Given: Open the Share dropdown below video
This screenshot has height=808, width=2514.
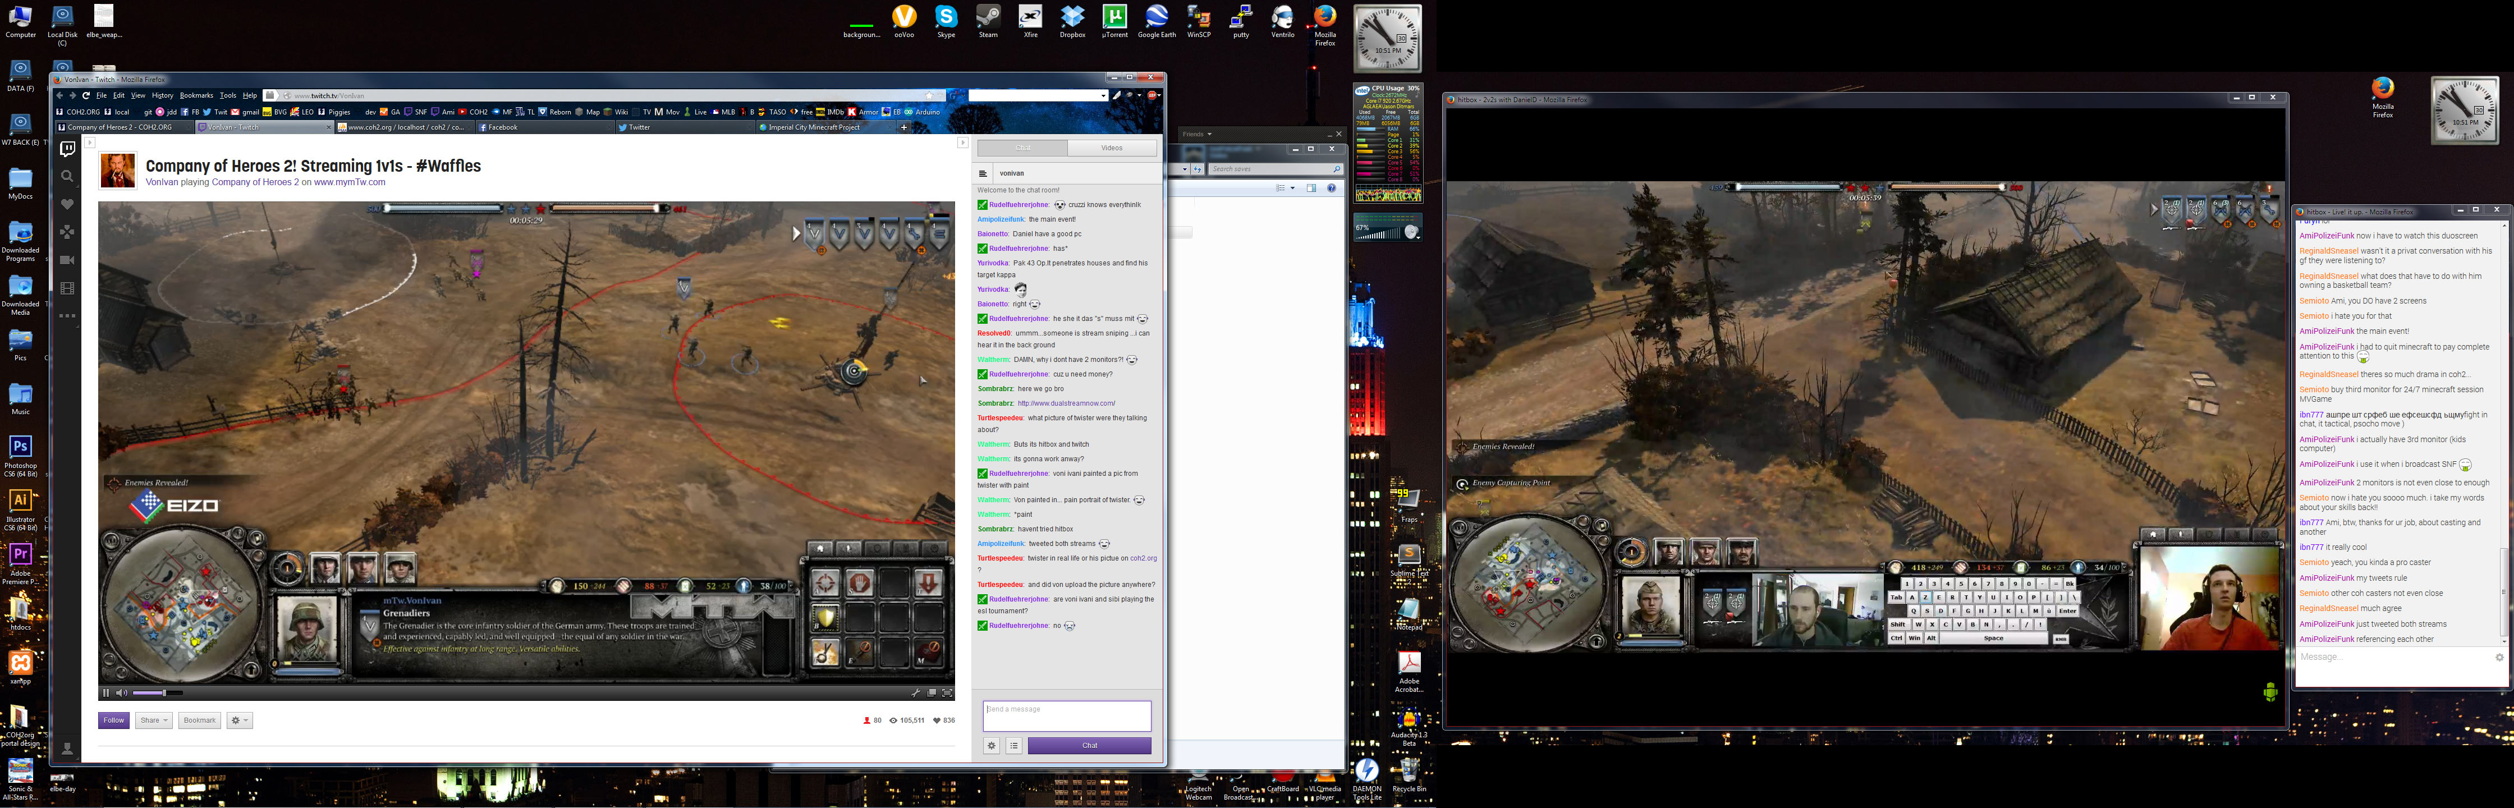Looking at the screenshot, I should [x=153, y=720].
